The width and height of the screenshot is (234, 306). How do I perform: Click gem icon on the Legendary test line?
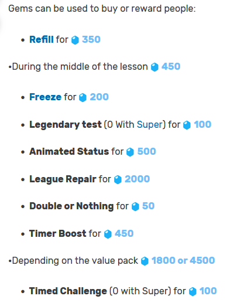pos(187,125)
